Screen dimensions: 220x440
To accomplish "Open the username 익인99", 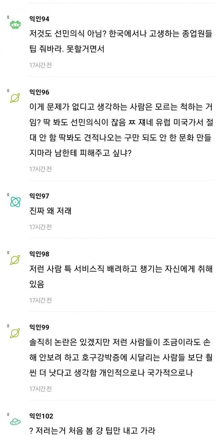I will pyautogui.click(x=39, y=327).
